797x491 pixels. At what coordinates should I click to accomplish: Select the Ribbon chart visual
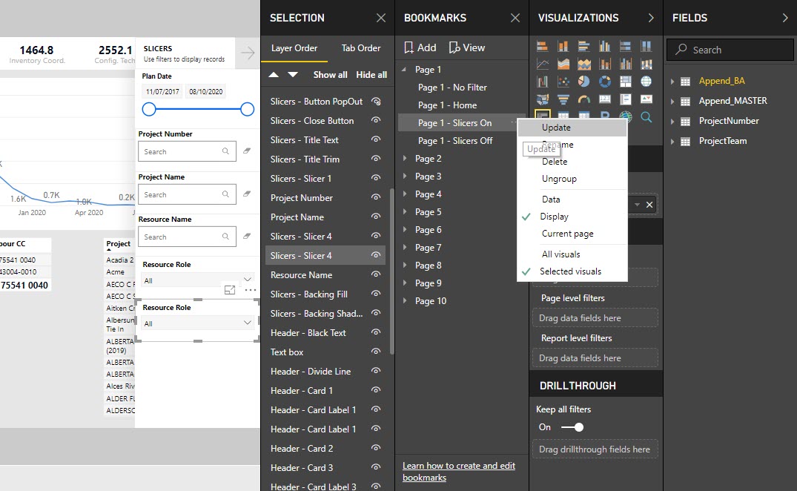click(x=646, y=64)
